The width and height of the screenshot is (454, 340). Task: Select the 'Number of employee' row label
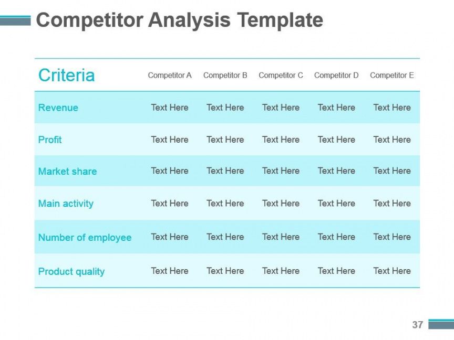pos(85,238)
